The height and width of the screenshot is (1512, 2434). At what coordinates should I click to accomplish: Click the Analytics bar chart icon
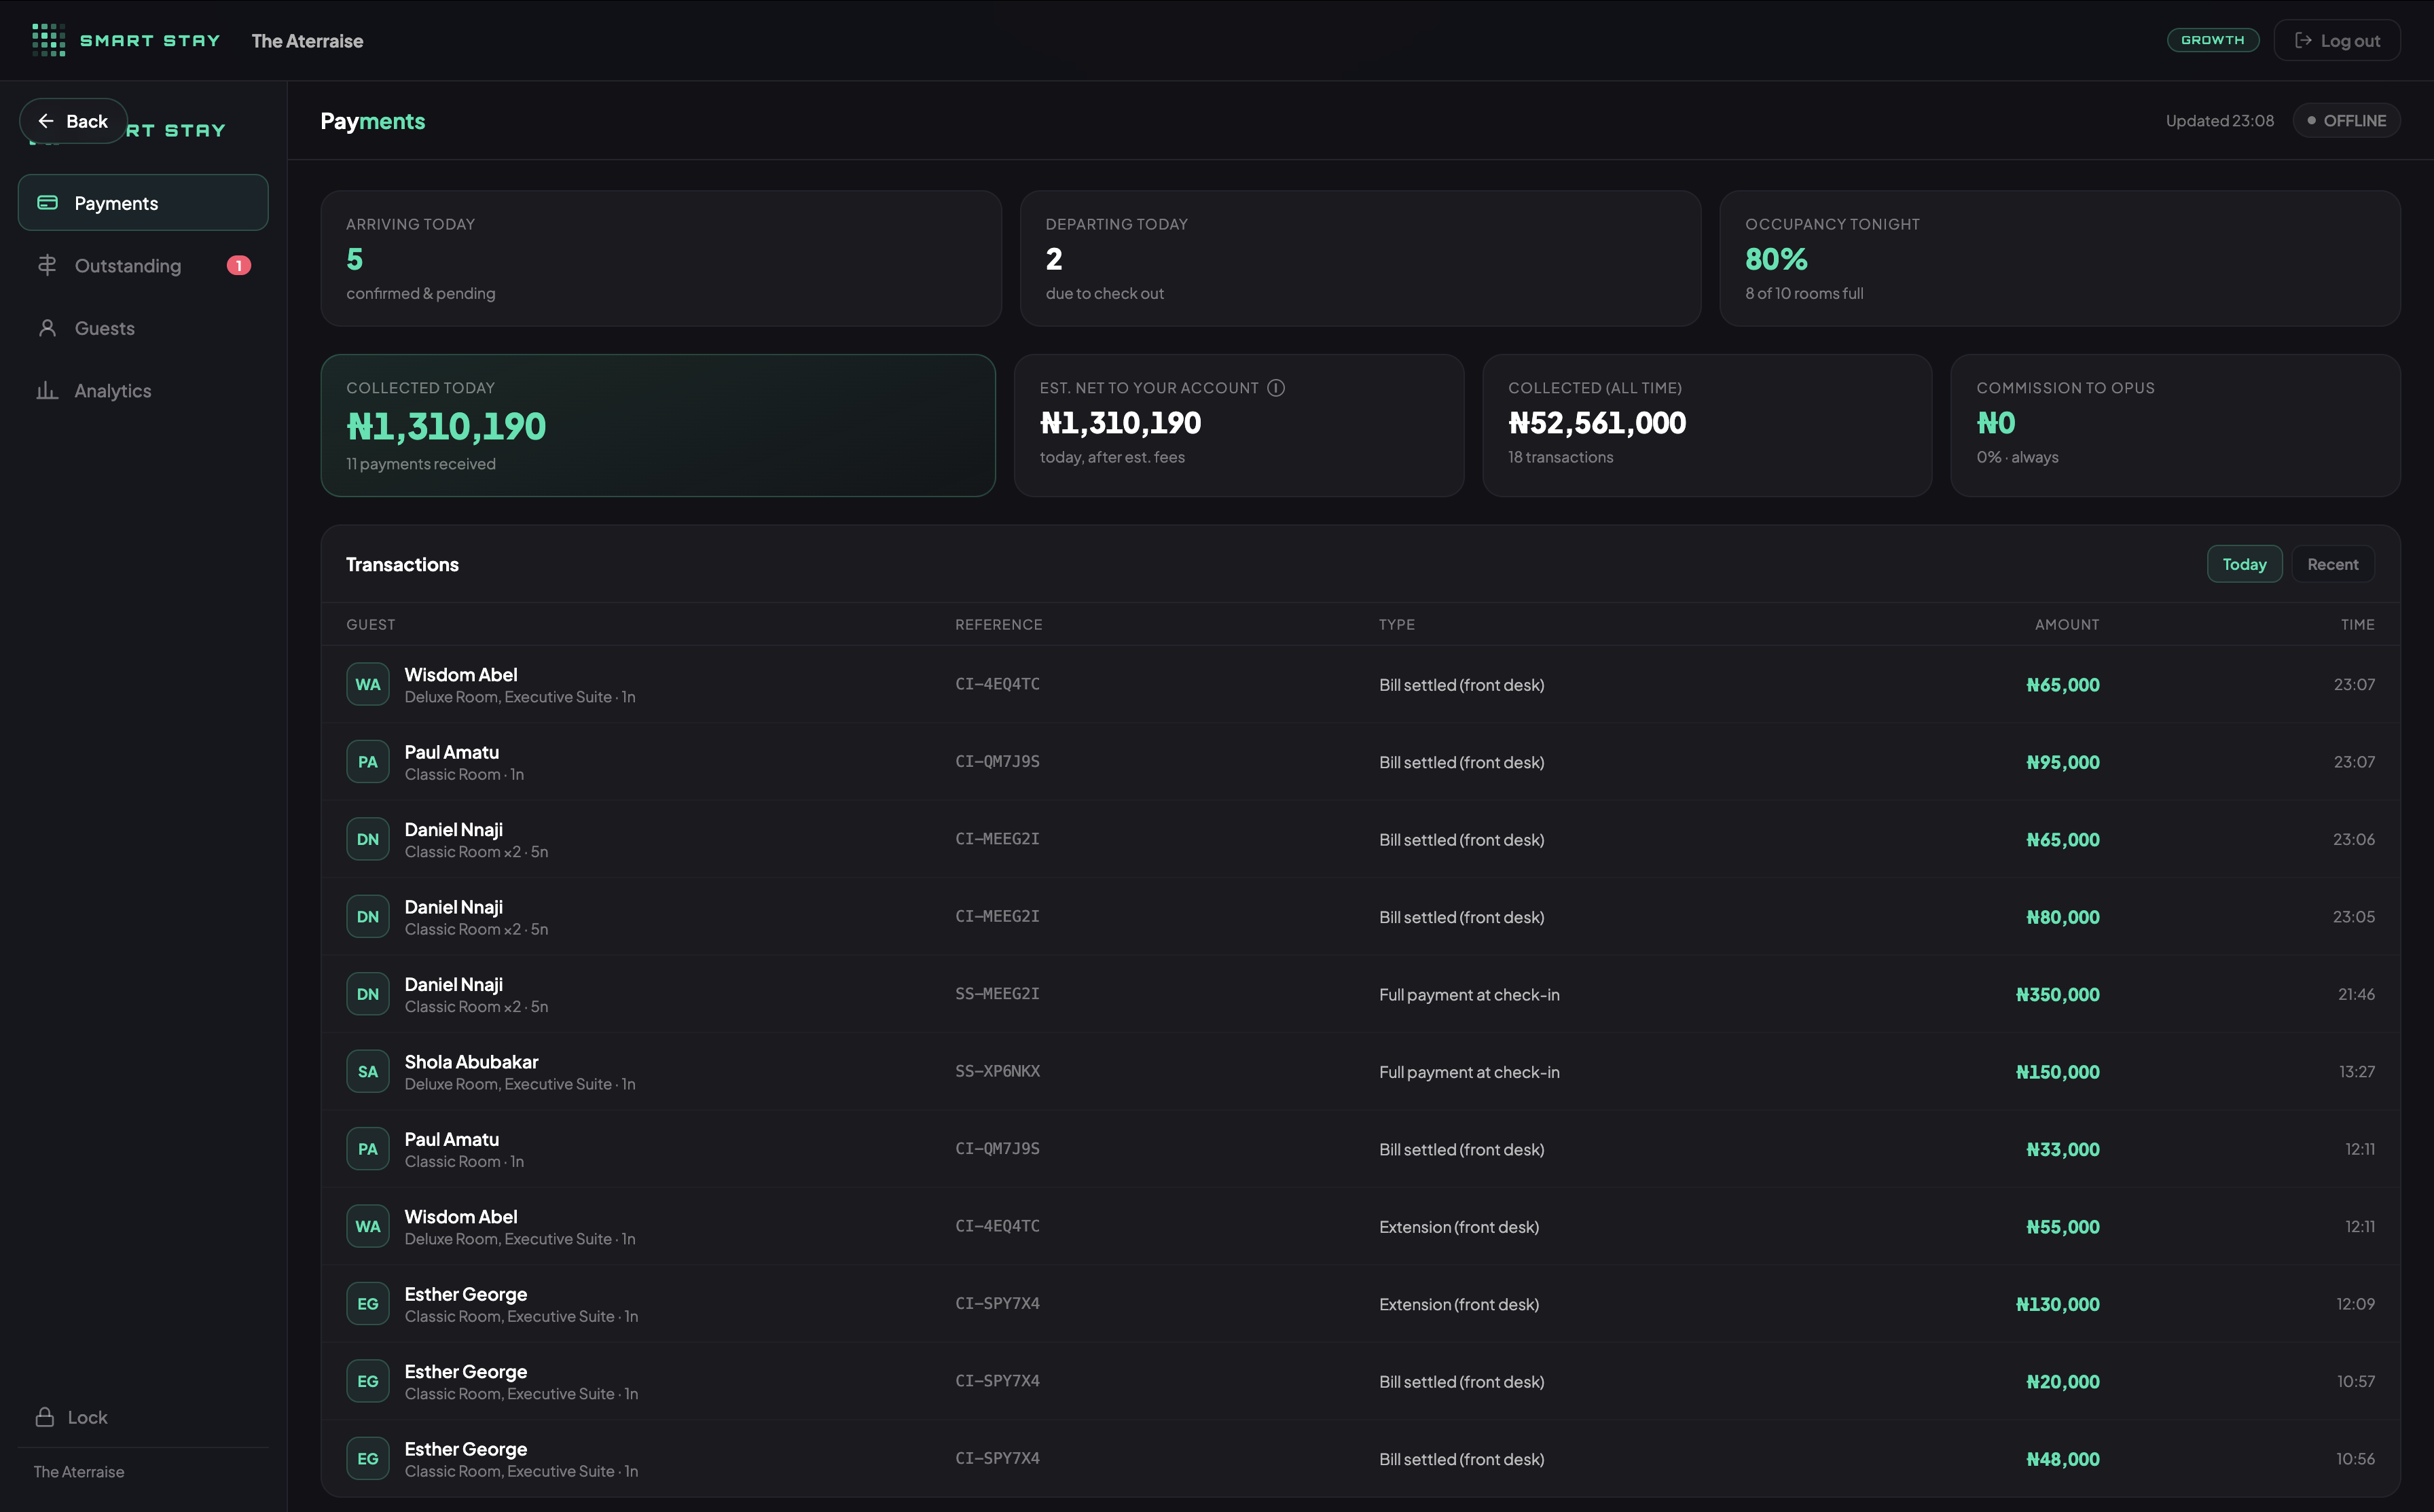click(47, 390)
